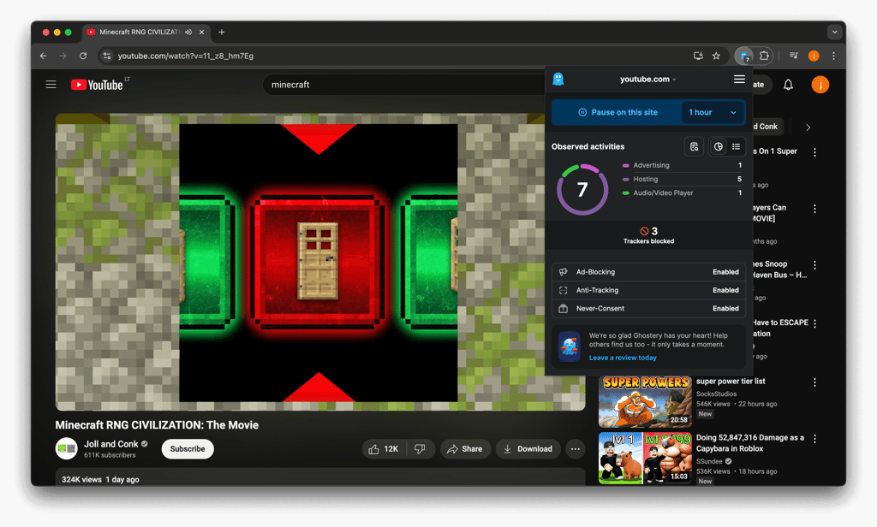
Task: Click the video player
Action: (320, 262)
